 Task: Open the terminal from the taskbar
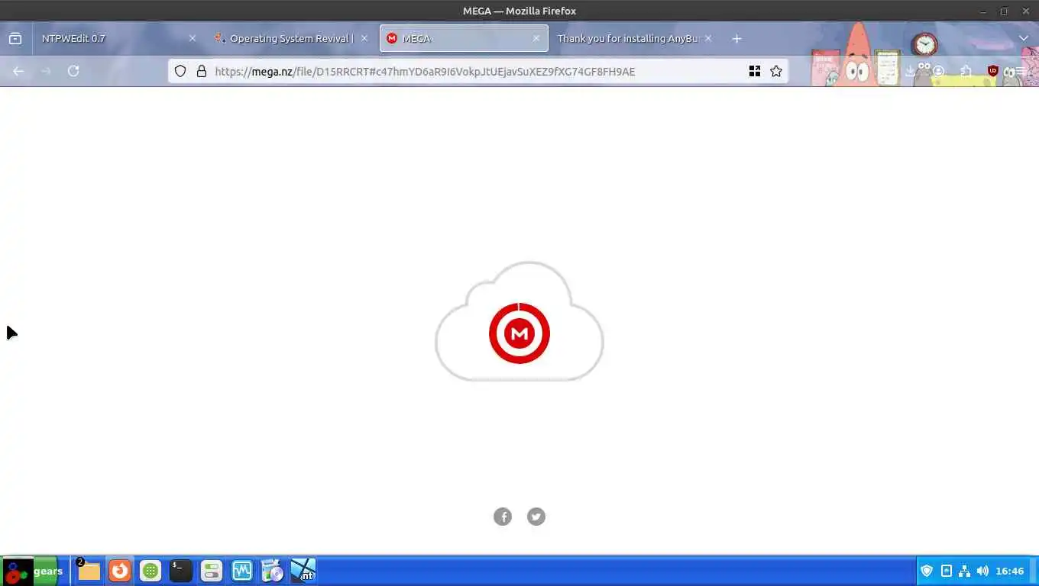pos(181,571)
